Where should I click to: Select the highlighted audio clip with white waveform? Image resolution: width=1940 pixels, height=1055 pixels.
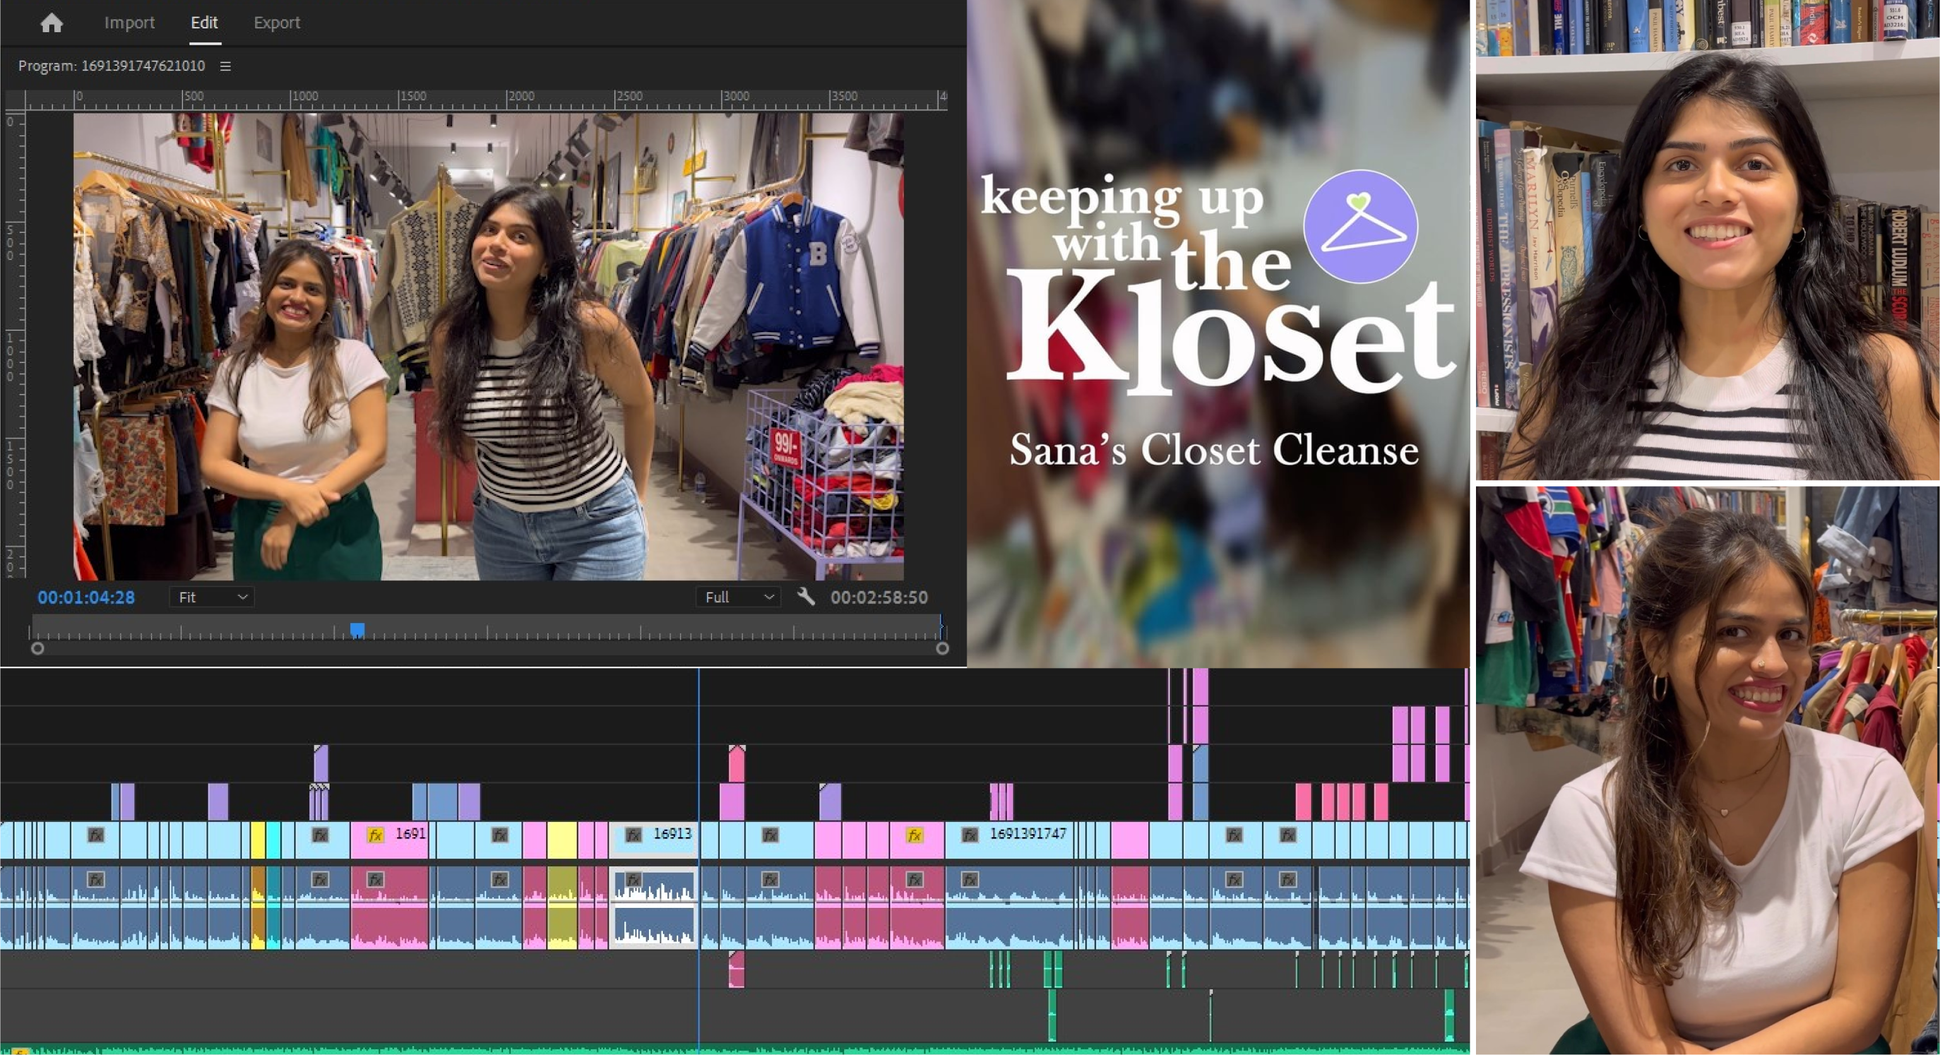pos(653,907)
